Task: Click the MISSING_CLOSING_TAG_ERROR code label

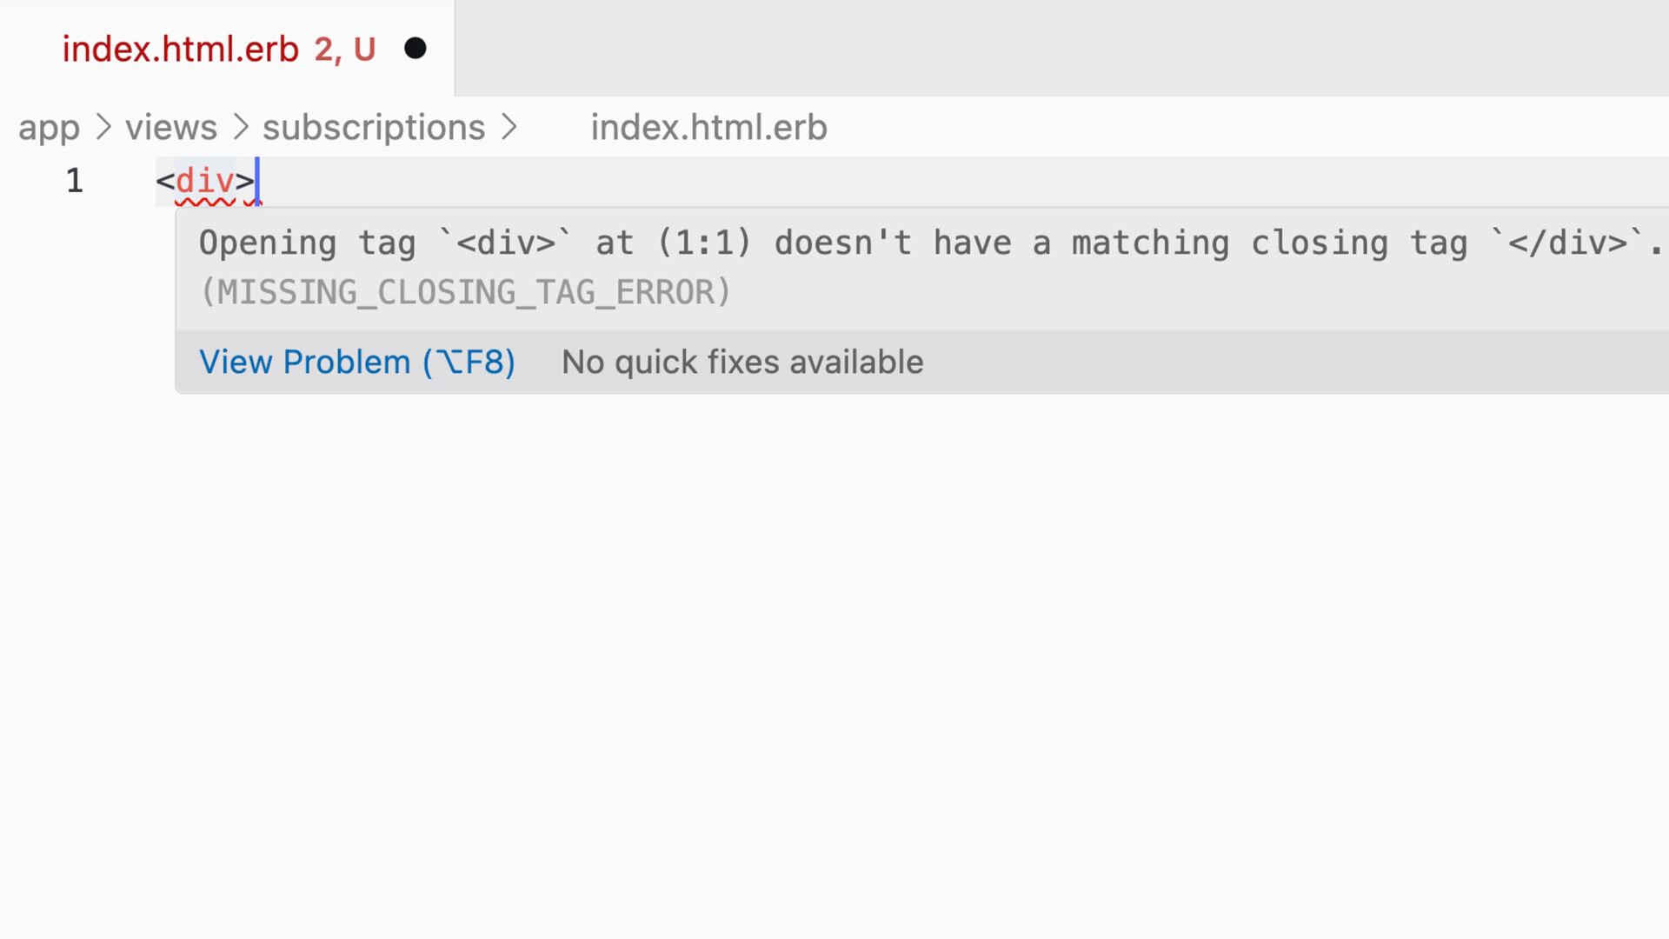Action: [465, 292]
